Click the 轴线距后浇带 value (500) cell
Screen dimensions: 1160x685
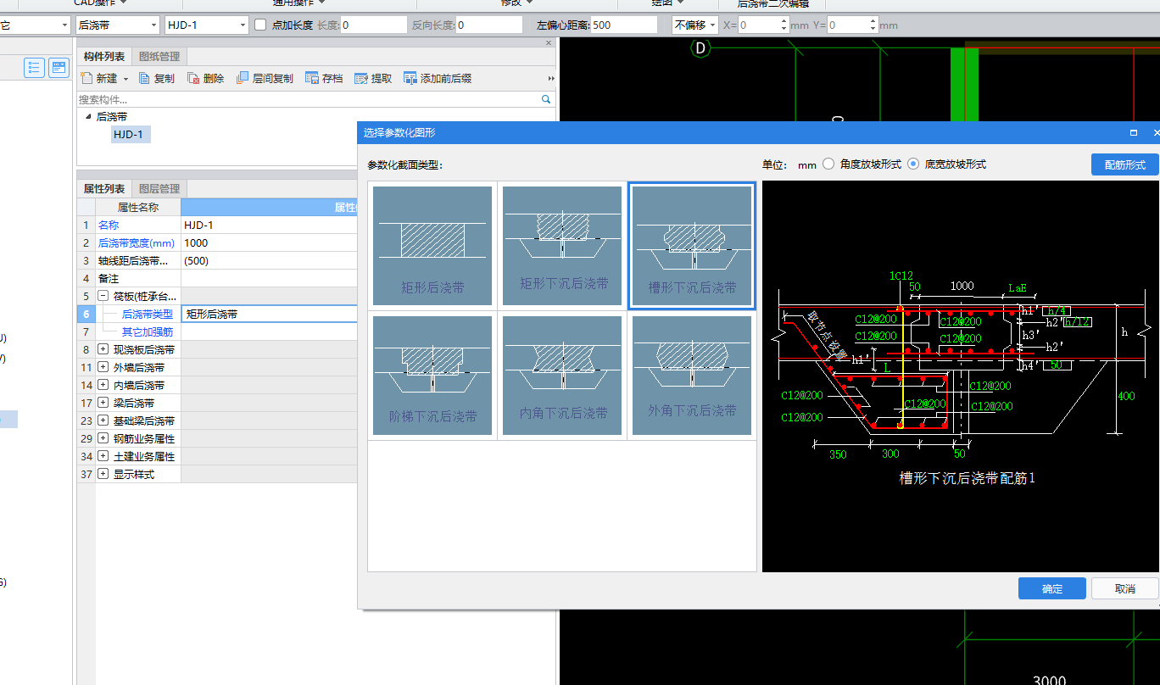pyautogui.click(x=270, y=260)
